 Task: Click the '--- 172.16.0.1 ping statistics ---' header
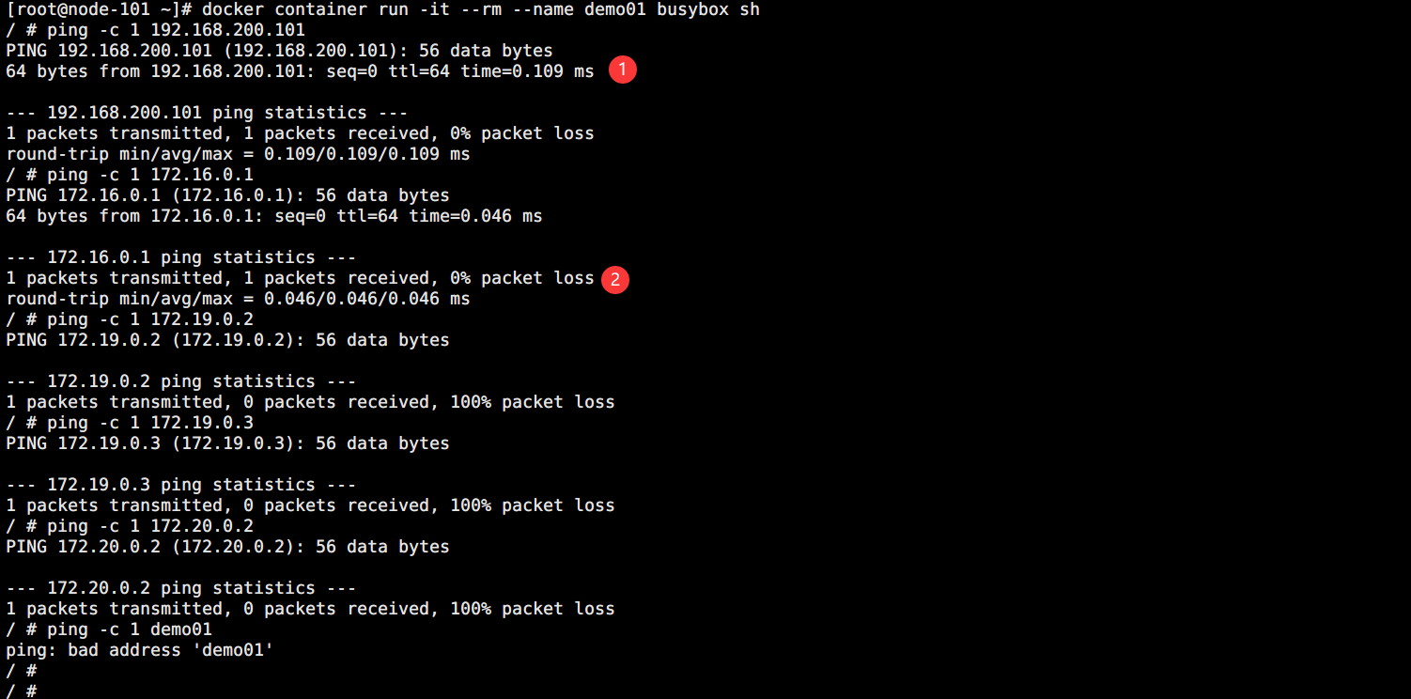(181, 257)
